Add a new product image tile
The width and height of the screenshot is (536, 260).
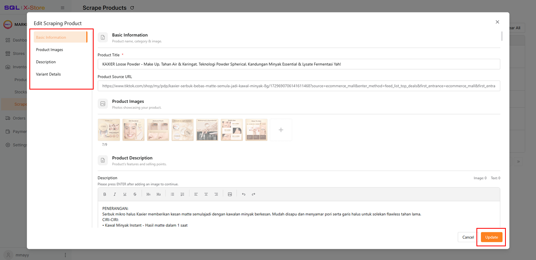pyautogui.click(x=281, y=130)
